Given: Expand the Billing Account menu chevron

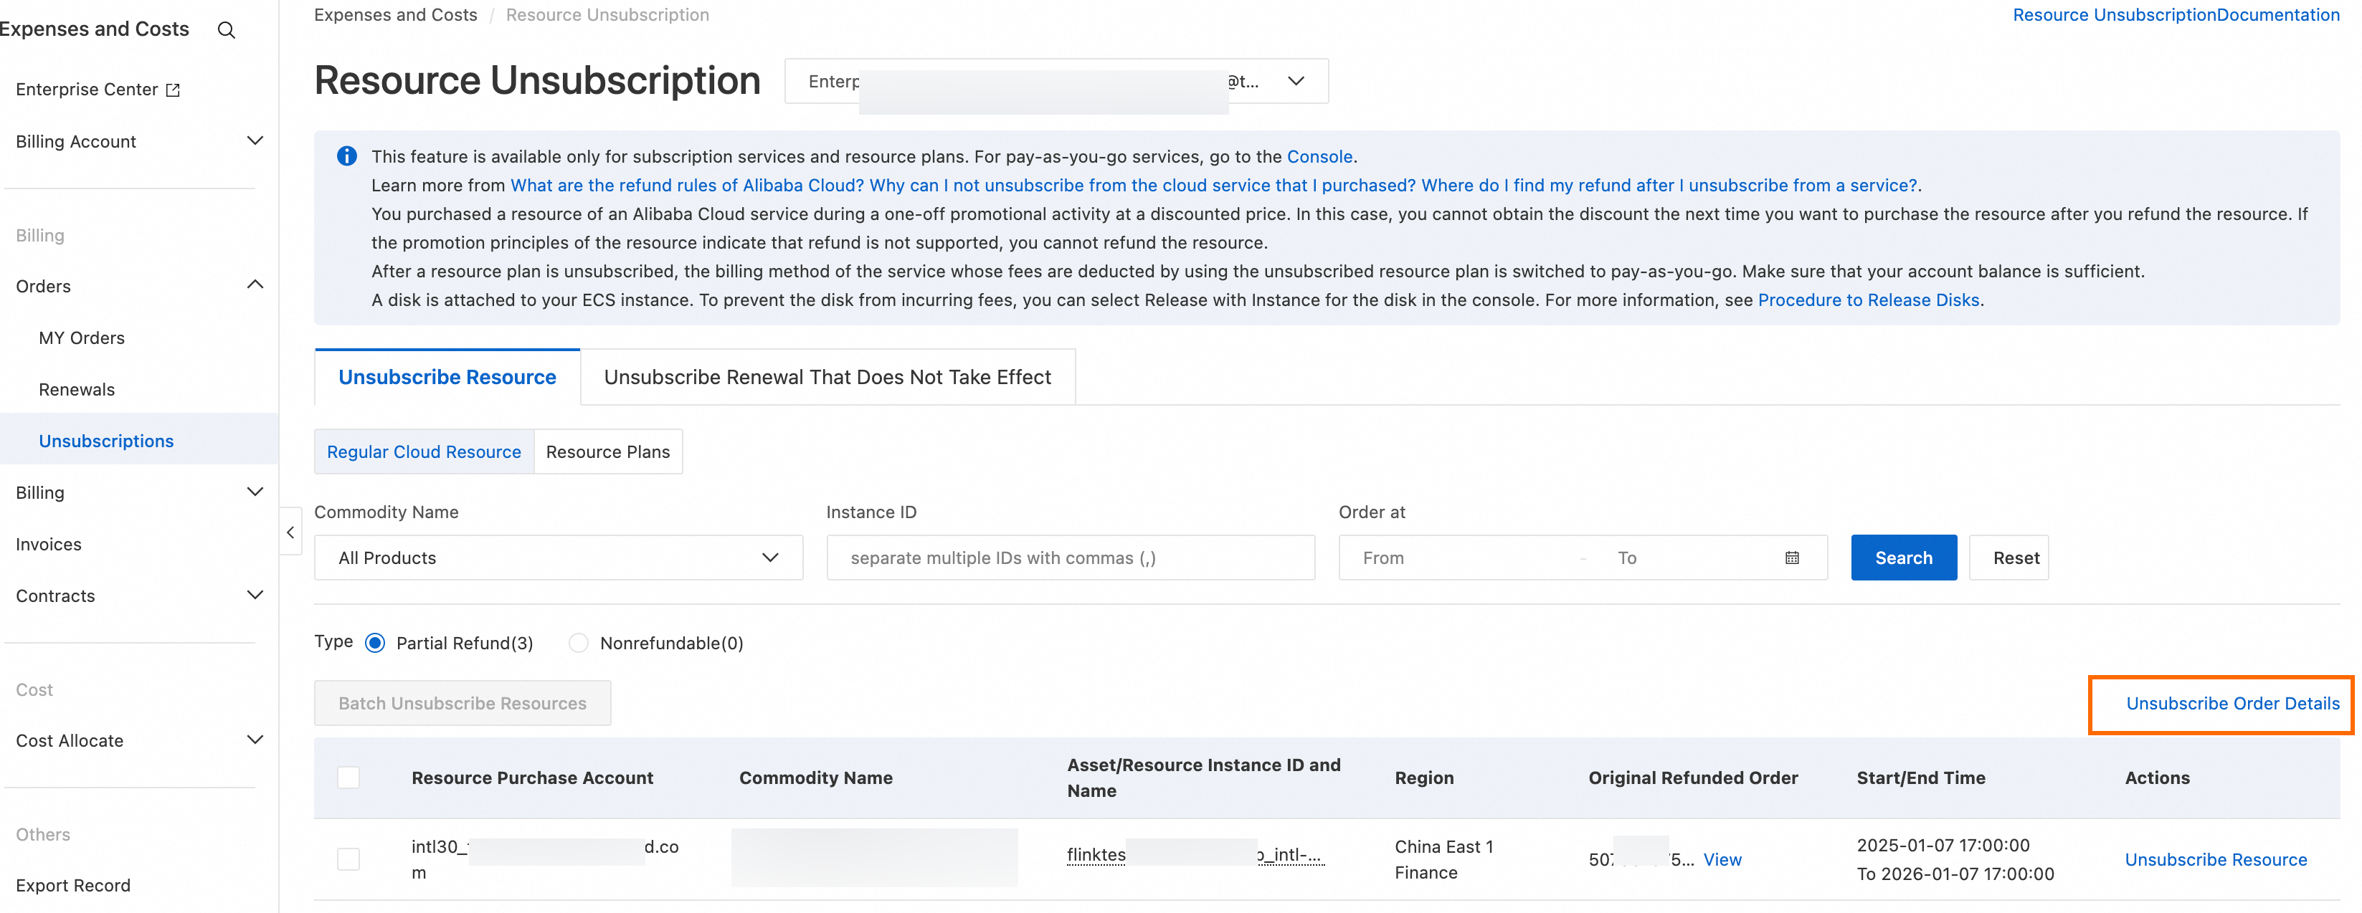Looking at the screenshot, I should coord(255,141).
